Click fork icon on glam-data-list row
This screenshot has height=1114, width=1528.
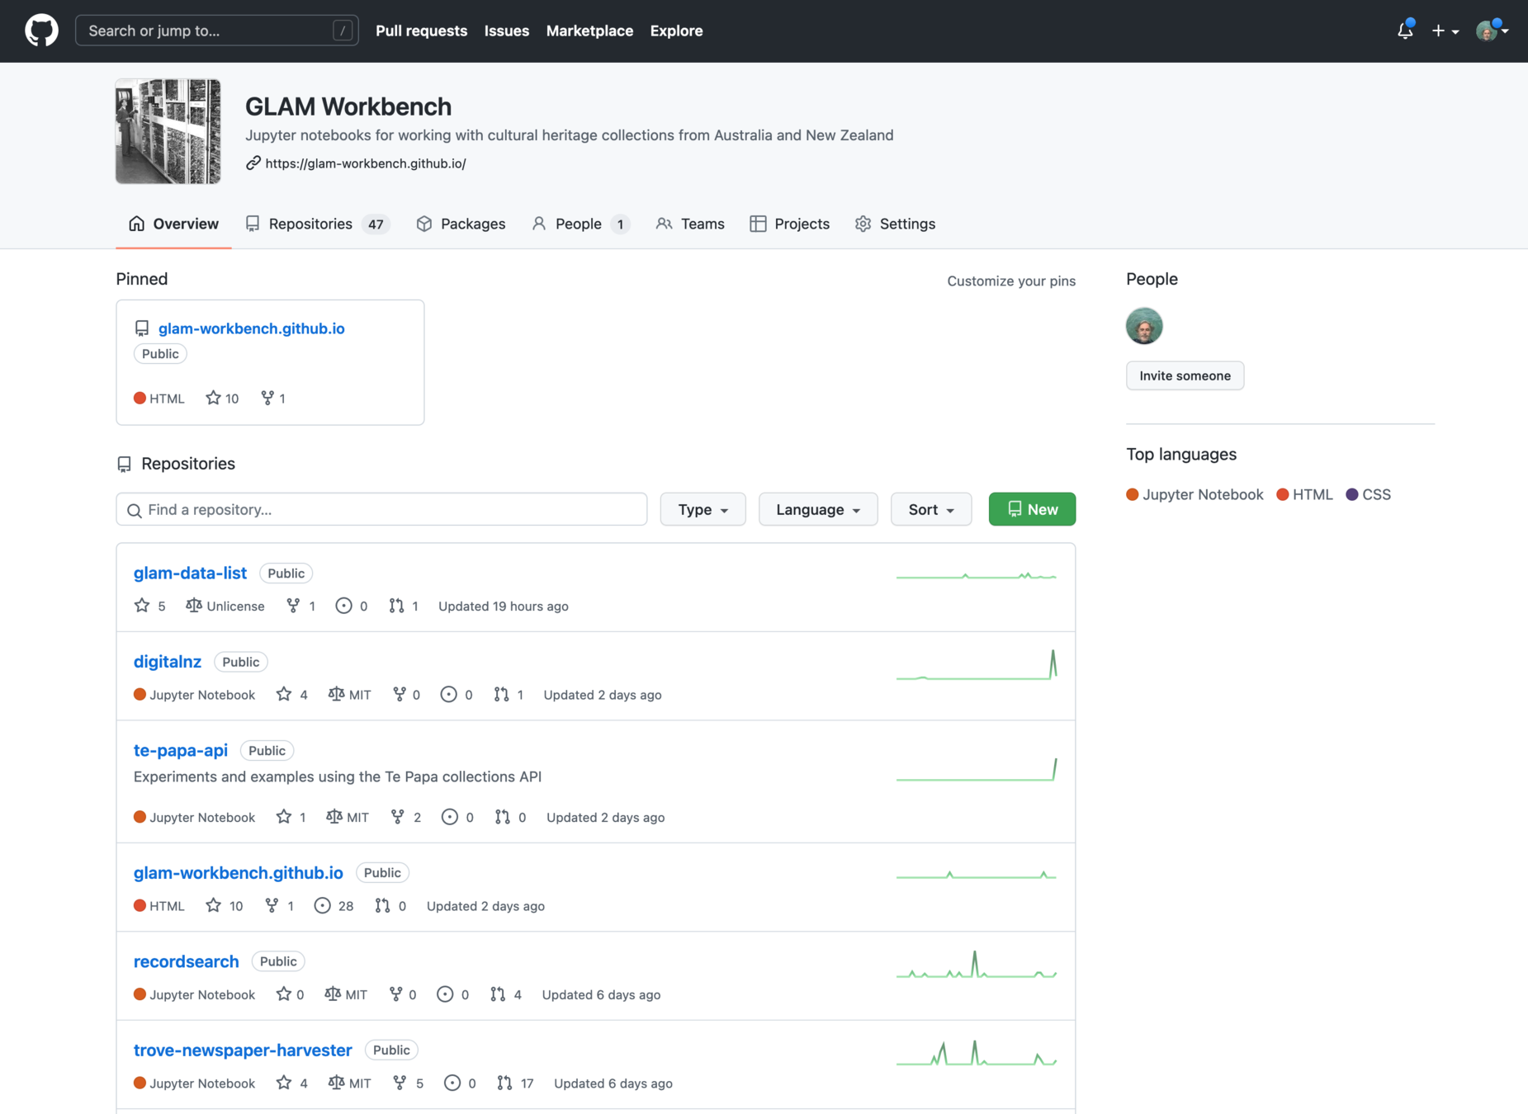point(293,606)
